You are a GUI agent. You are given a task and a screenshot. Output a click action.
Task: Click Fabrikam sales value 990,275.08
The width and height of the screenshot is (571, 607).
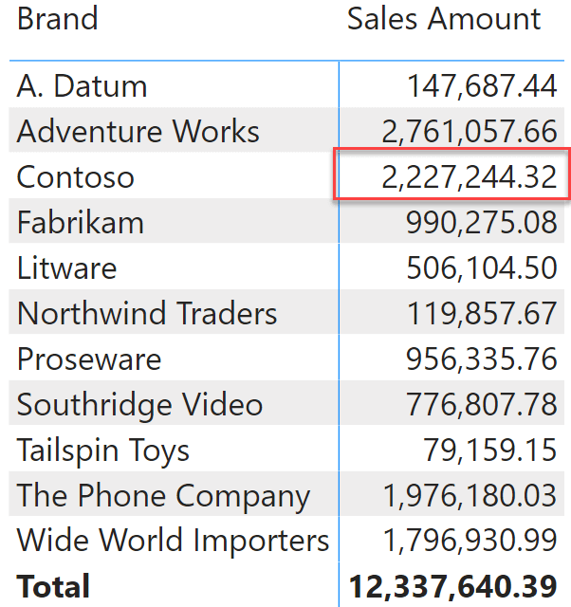click(482, 222)
